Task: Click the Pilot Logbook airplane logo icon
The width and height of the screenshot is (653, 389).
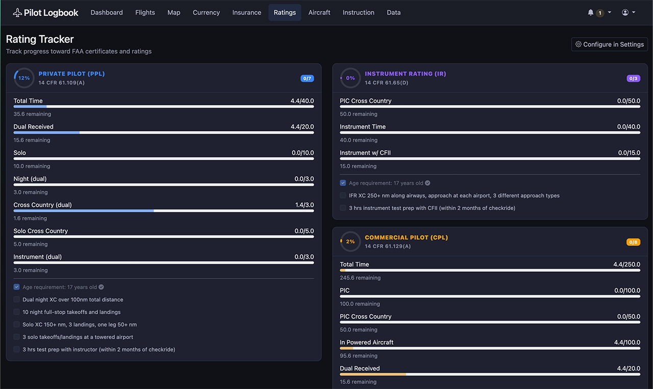Action: coord(17,13)
